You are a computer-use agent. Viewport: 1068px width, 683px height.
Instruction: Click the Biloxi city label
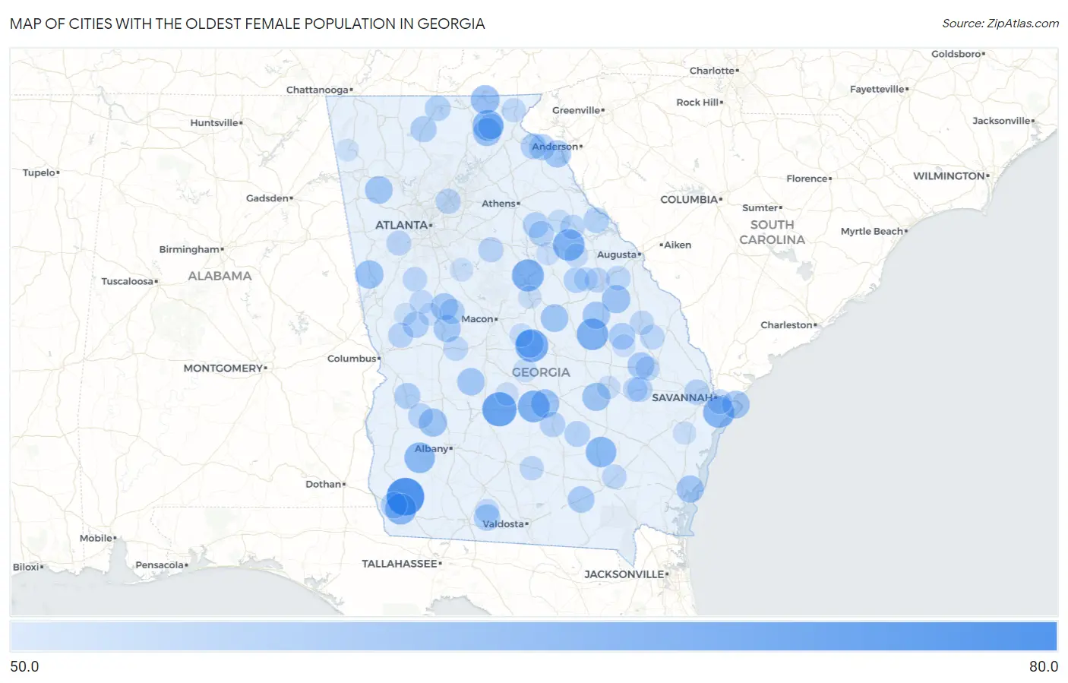26,568
